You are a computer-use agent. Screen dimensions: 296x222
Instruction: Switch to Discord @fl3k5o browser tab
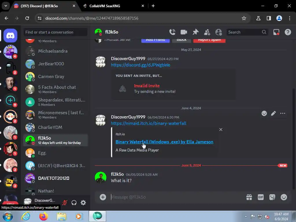[x=45, y=6]
